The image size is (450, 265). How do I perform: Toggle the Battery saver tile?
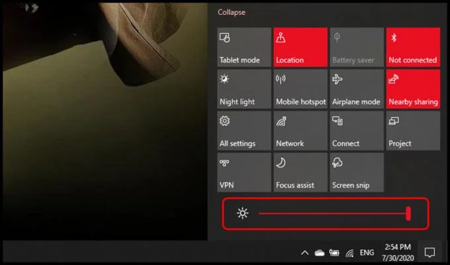tap(357, 48)
